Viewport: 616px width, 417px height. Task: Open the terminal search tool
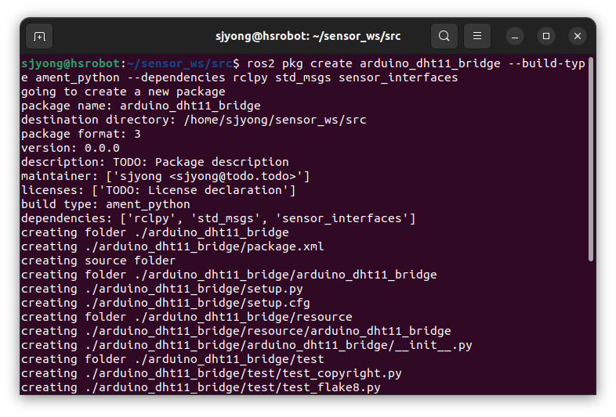tap(444, 36)
